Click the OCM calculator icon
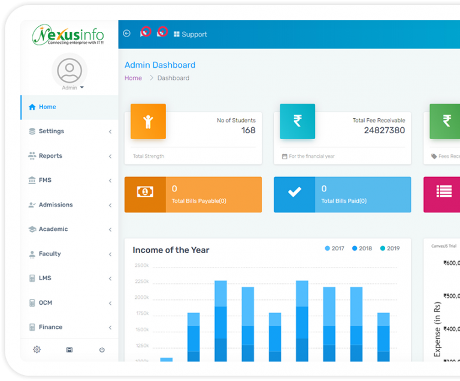This screenshot has width=460, height=381. (32, 303)
